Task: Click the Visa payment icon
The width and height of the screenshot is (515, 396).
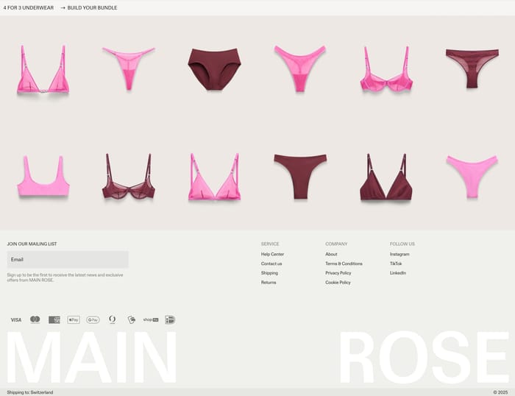Action: click(x=16, y=319)
